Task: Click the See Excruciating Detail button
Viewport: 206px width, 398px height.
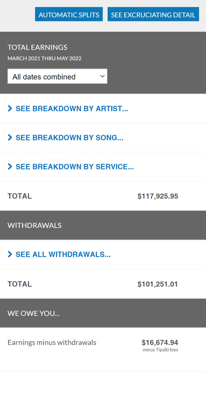Action: [153, 15]
